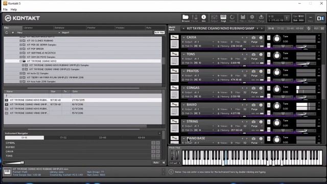Refresh the file browser list

pos(7,33)
